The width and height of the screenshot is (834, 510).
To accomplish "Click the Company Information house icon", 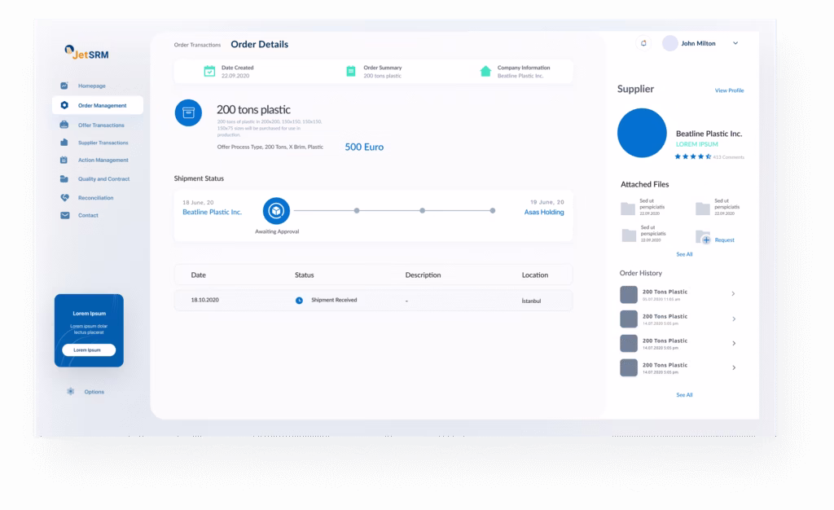I will point(485,71).
